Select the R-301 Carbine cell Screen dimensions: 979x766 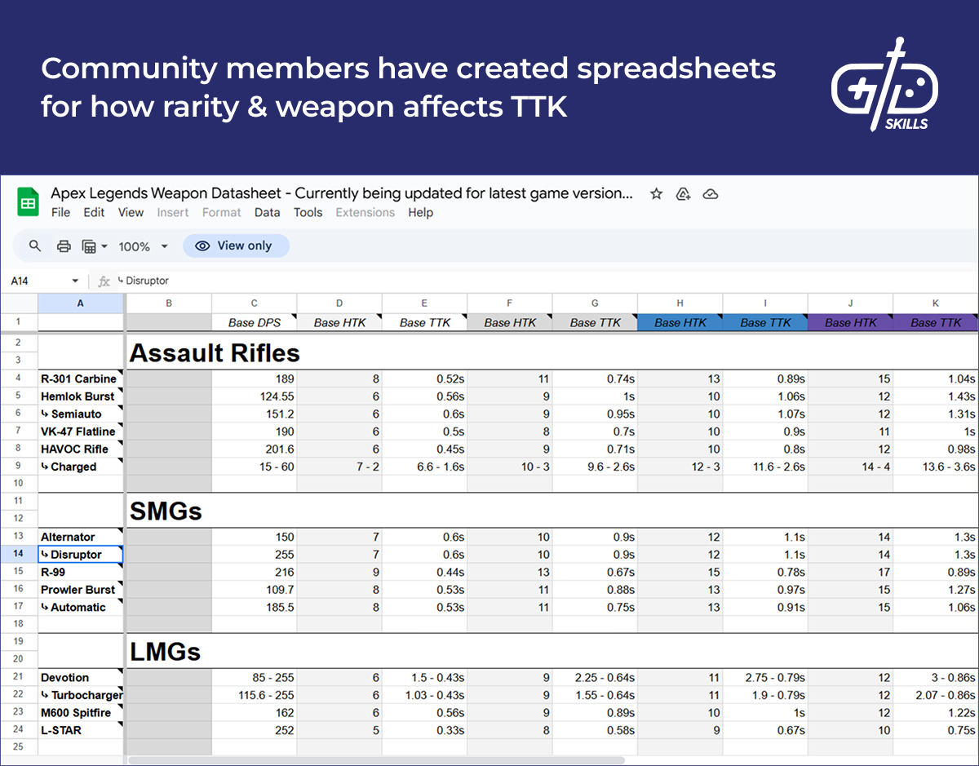(x=78, y=379)
